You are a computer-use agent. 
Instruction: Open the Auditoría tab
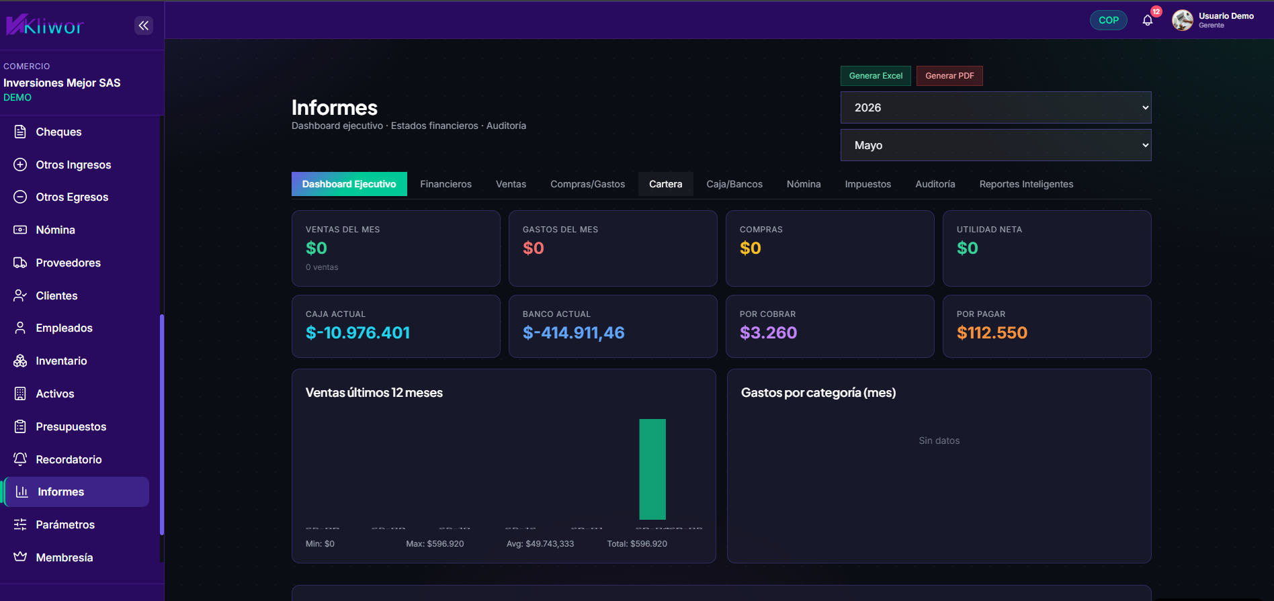point(935,184)
